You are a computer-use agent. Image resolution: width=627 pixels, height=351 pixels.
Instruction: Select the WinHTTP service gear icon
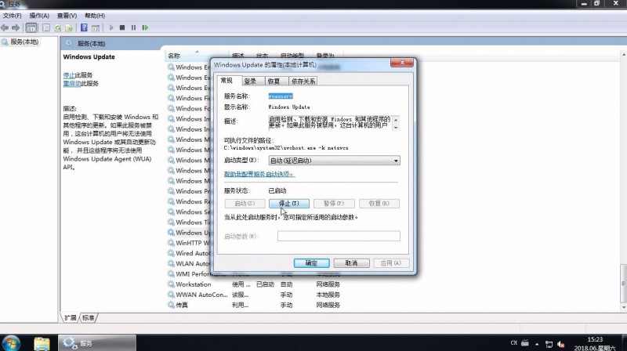click(x=171, y=243)
